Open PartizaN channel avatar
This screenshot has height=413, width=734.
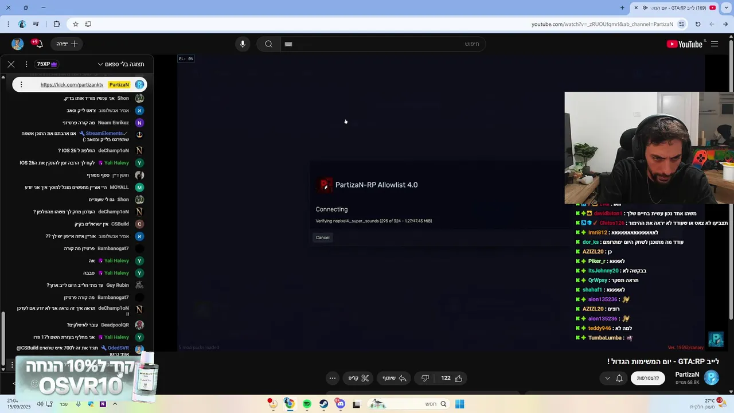(x=711, y=377)
